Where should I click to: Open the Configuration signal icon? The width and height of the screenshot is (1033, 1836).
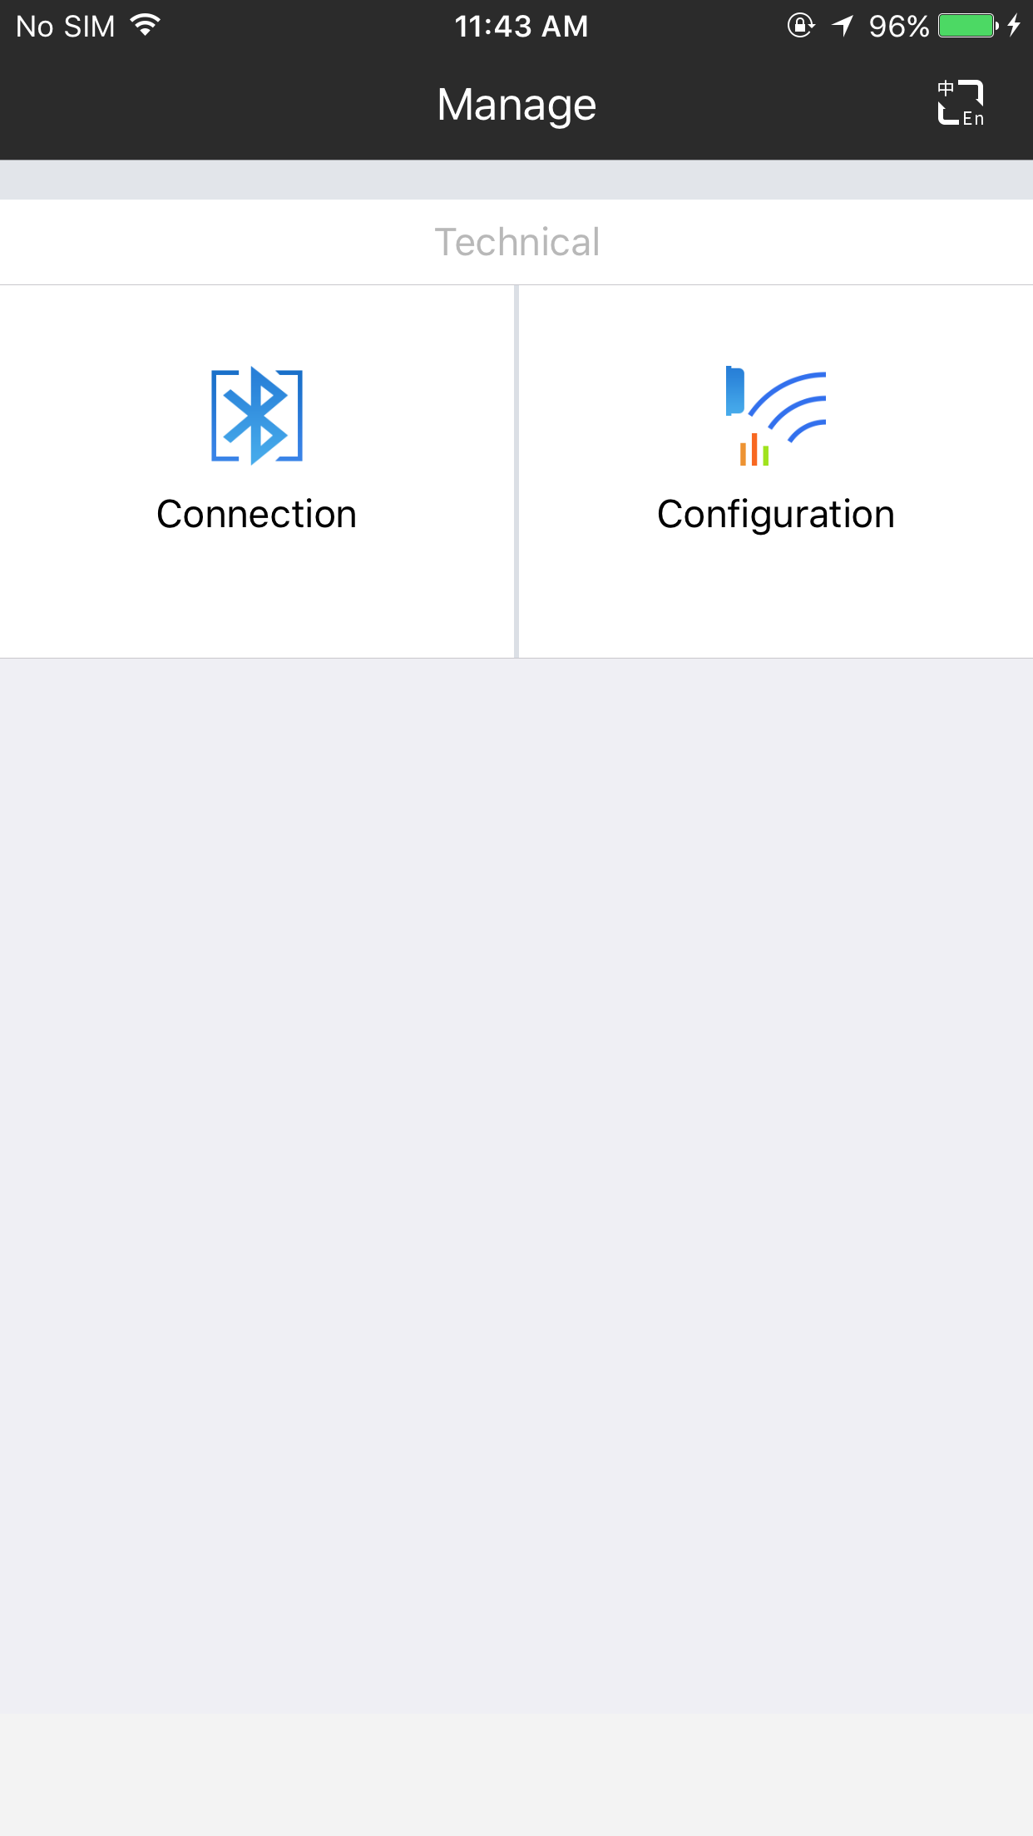coord(775,416)
